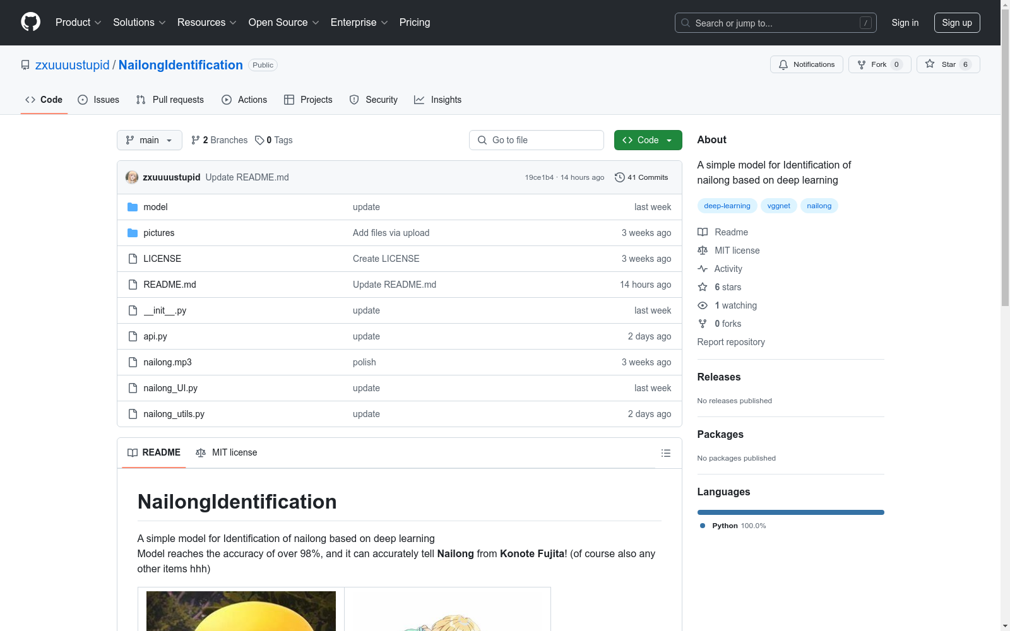This screenshot has height=631, width=1010.
Task: Expand the Open Source menu
Action: [284, 22]
